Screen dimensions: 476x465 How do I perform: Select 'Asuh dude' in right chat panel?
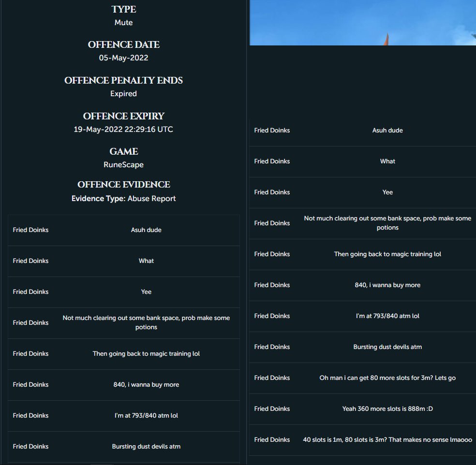(x=387, y=131)
